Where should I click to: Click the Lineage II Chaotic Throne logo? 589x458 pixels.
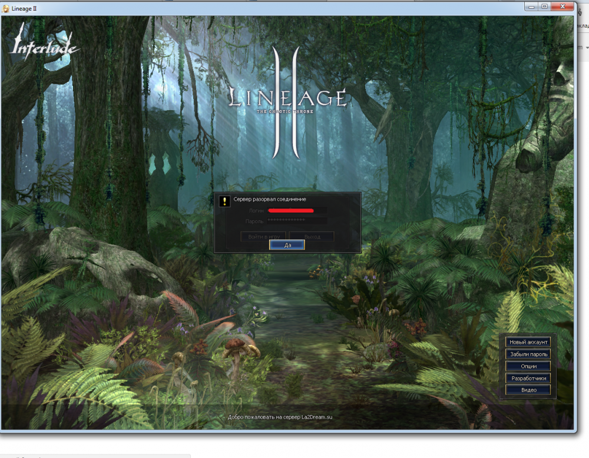(x=287, y=100)
